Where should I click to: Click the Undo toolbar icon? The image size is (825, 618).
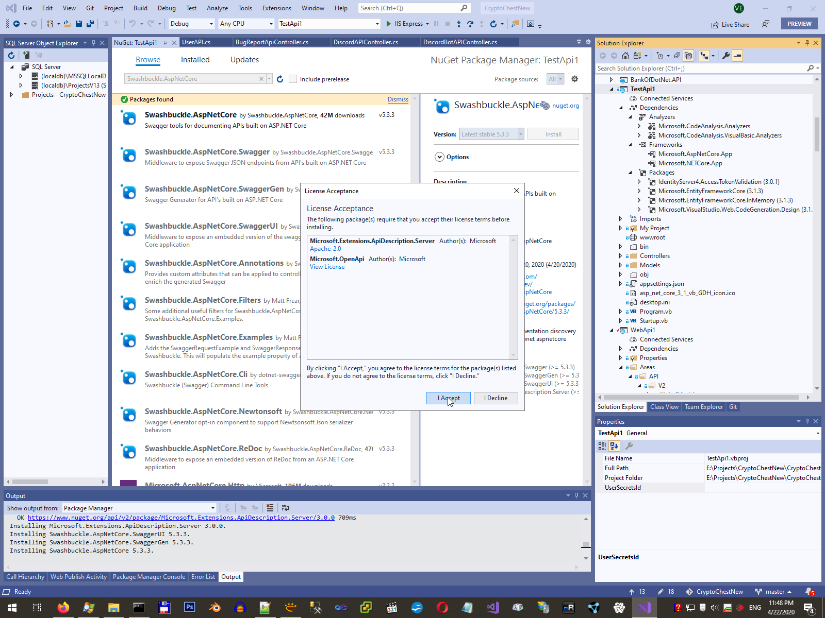[133, 24]
